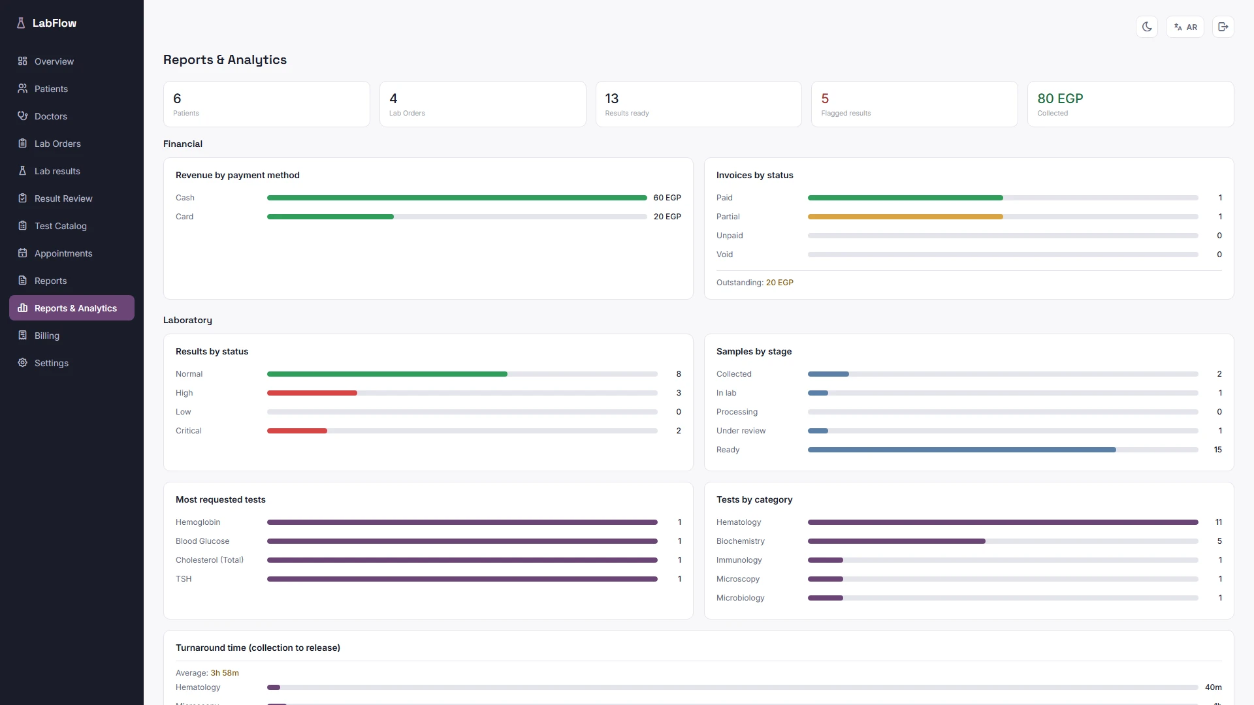Viewport: 1254px width, 705px height.
Task: Navigate to Lab Orders
Action: tap(72, 143)
